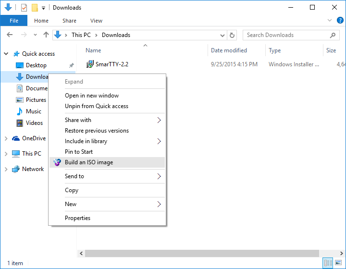The height and width of the screenshot is (269, 346).
Task: Refresh the Downloads folder
Action: tap(232, 35)
